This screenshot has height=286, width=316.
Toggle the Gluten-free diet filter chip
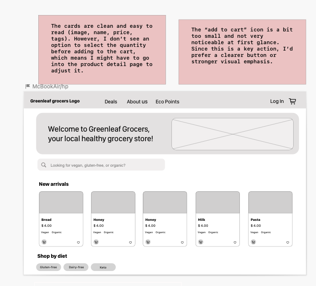coord(48,267)
